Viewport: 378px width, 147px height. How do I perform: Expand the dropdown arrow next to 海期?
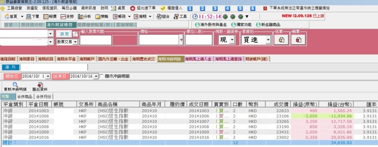pyautogui.click(x=150, y=17)
